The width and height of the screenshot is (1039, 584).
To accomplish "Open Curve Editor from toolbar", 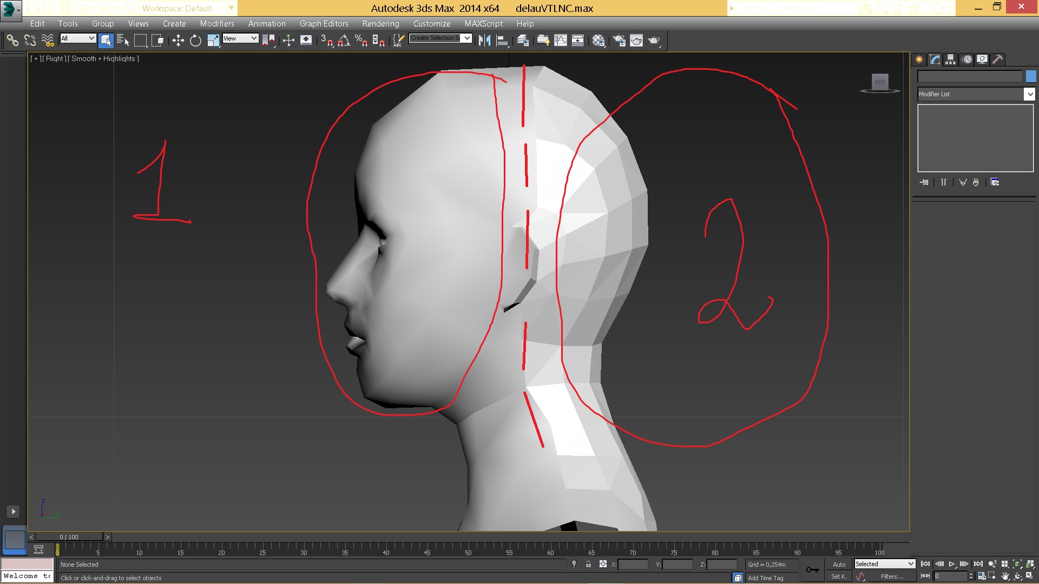I will coord(561,41).
